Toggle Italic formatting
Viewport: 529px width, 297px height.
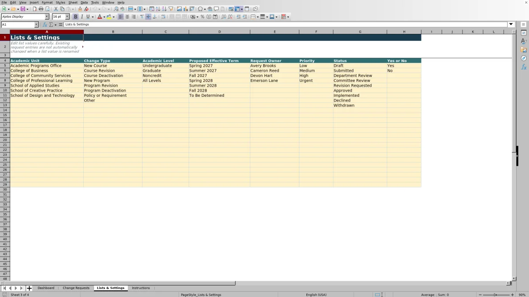pos(82,17)
